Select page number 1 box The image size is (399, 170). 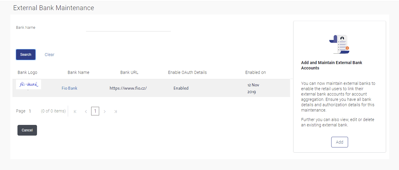tap(95, 111)
